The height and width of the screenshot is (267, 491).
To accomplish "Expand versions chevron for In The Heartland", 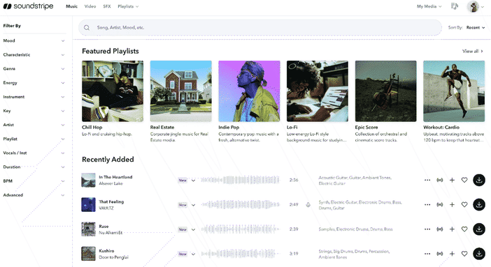I will (x=193, y=180).
